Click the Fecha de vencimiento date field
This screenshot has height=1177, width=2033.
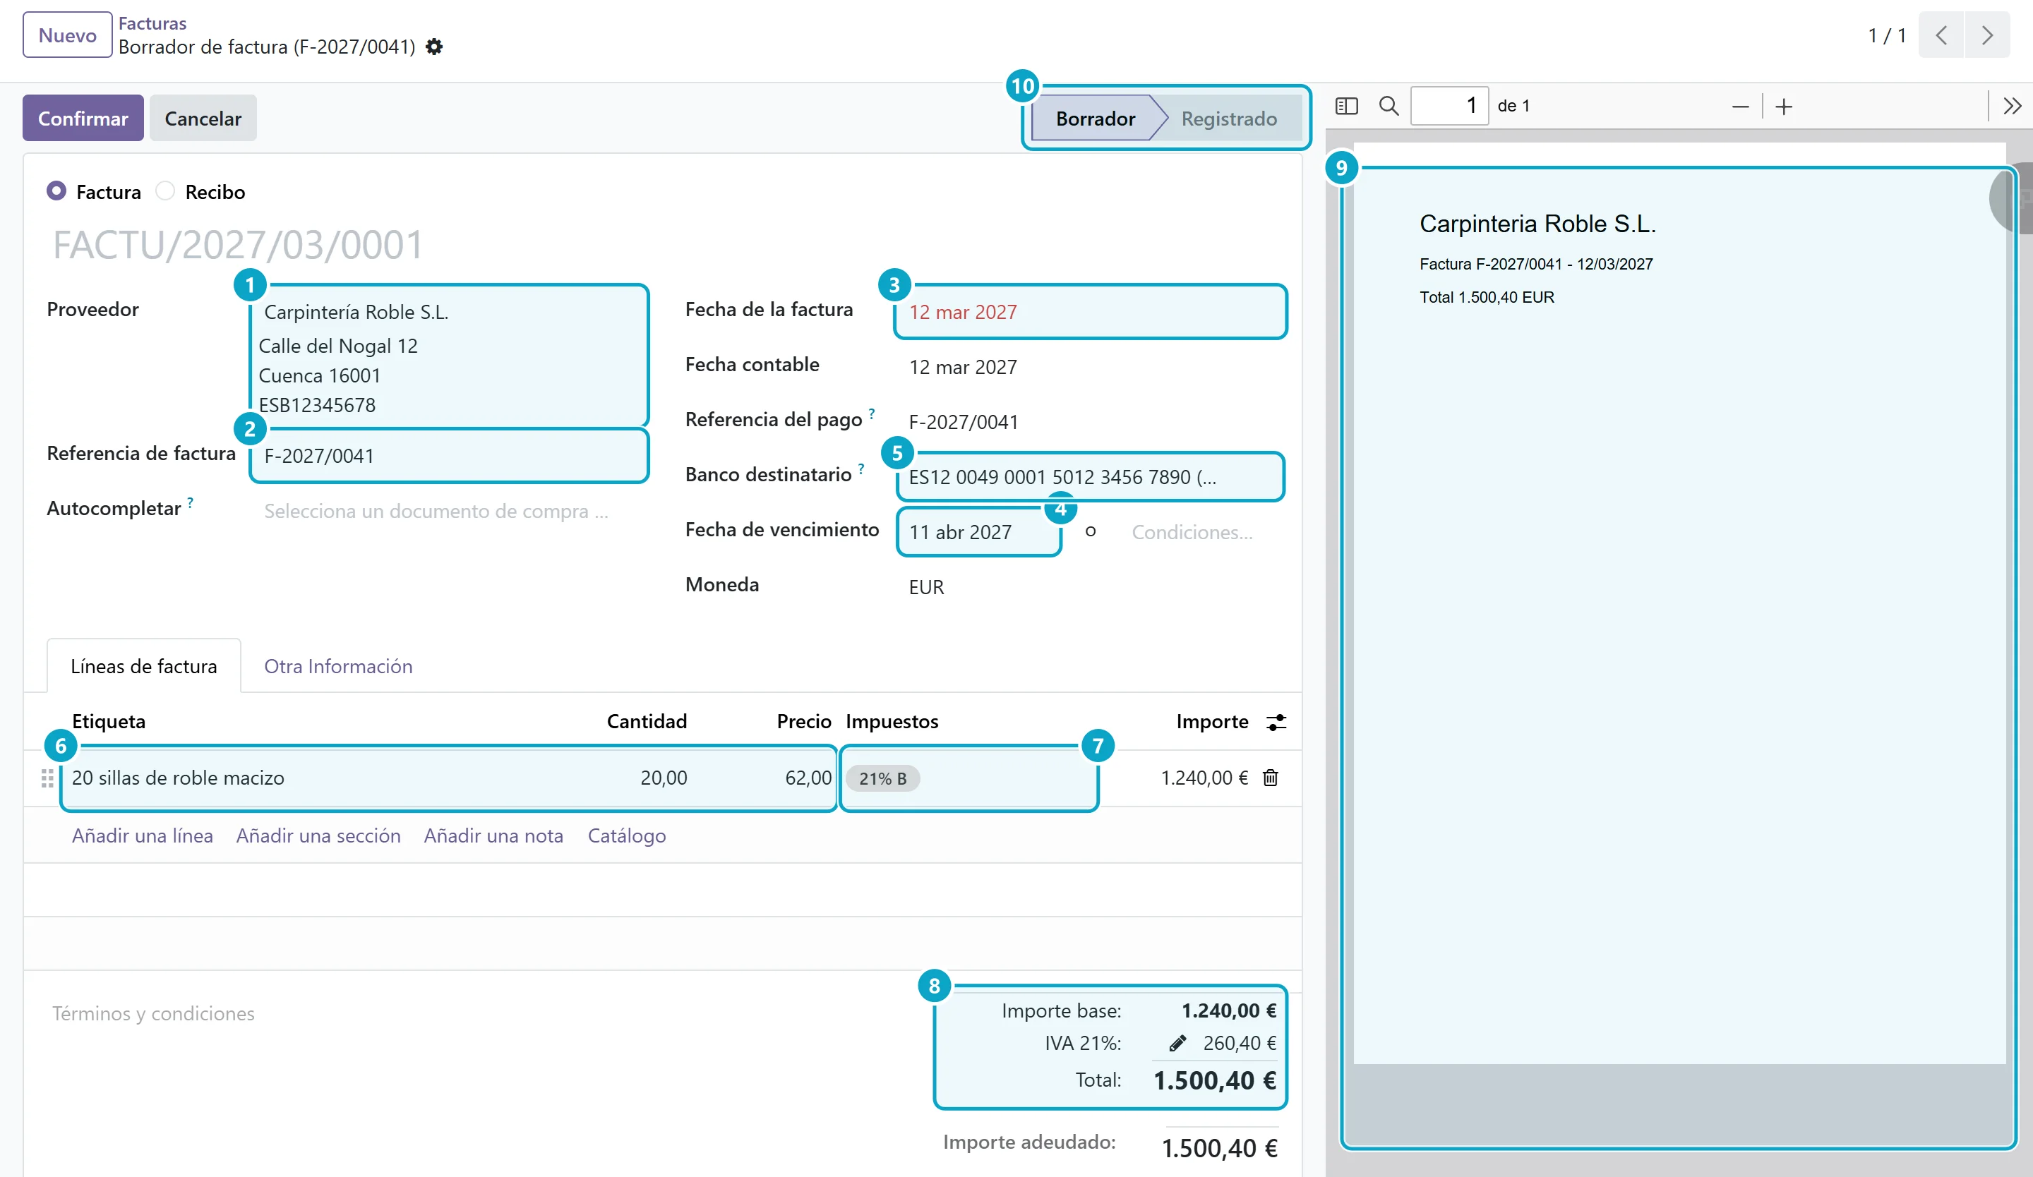pyautogui.click(x=978, y=532)
